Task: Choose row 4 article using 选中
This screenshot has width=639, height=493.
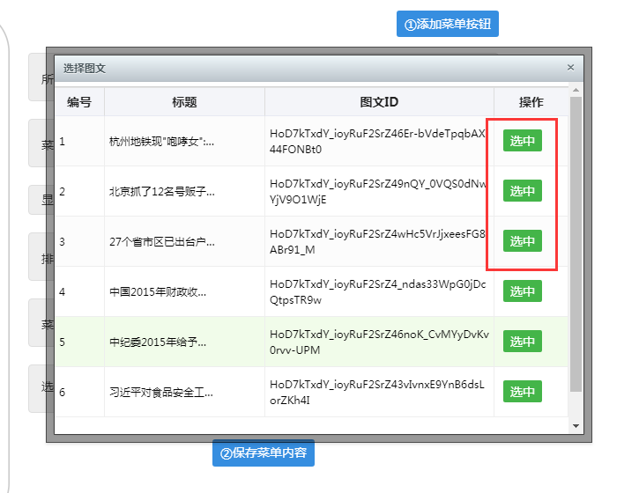Action: pos(522,291)
